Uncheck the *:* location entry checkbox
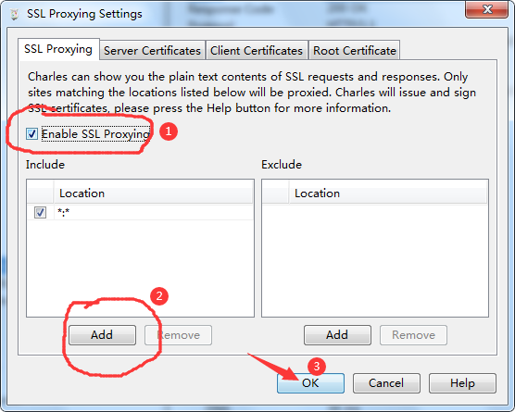 point(40,212)
